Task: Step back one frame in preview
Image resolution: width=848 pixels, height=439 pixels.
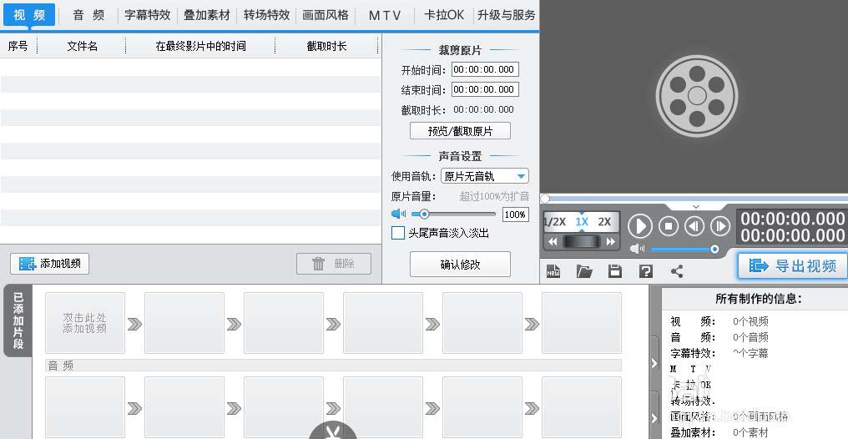Action: pyautogui.click(x=694, y=226)
